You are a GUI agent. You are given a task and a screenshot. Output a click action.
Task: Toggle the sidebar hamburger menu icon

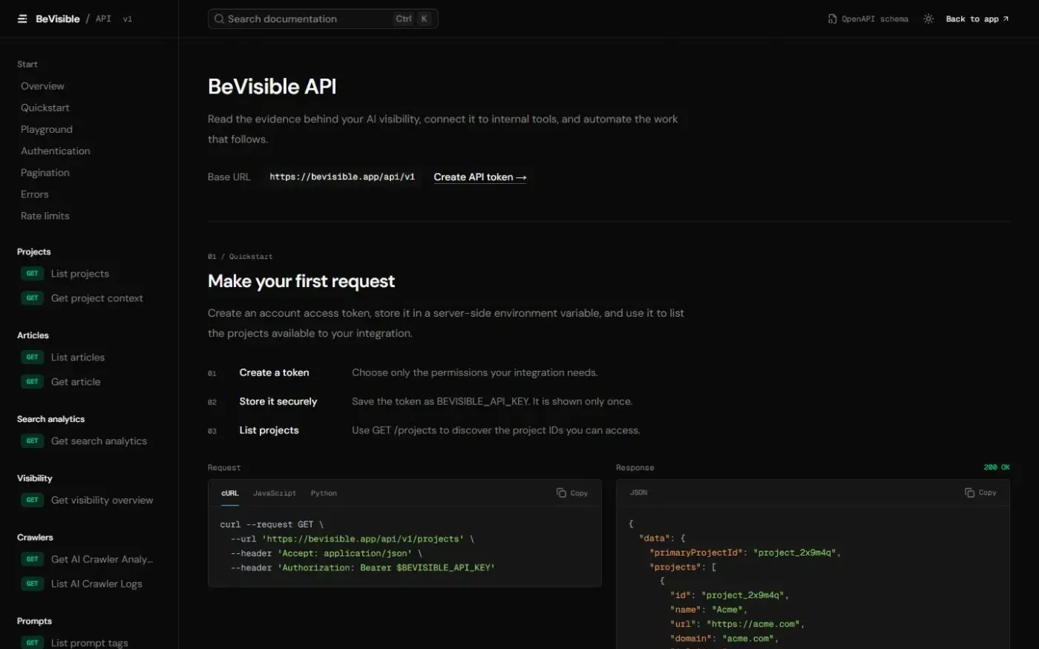[22, 19]
